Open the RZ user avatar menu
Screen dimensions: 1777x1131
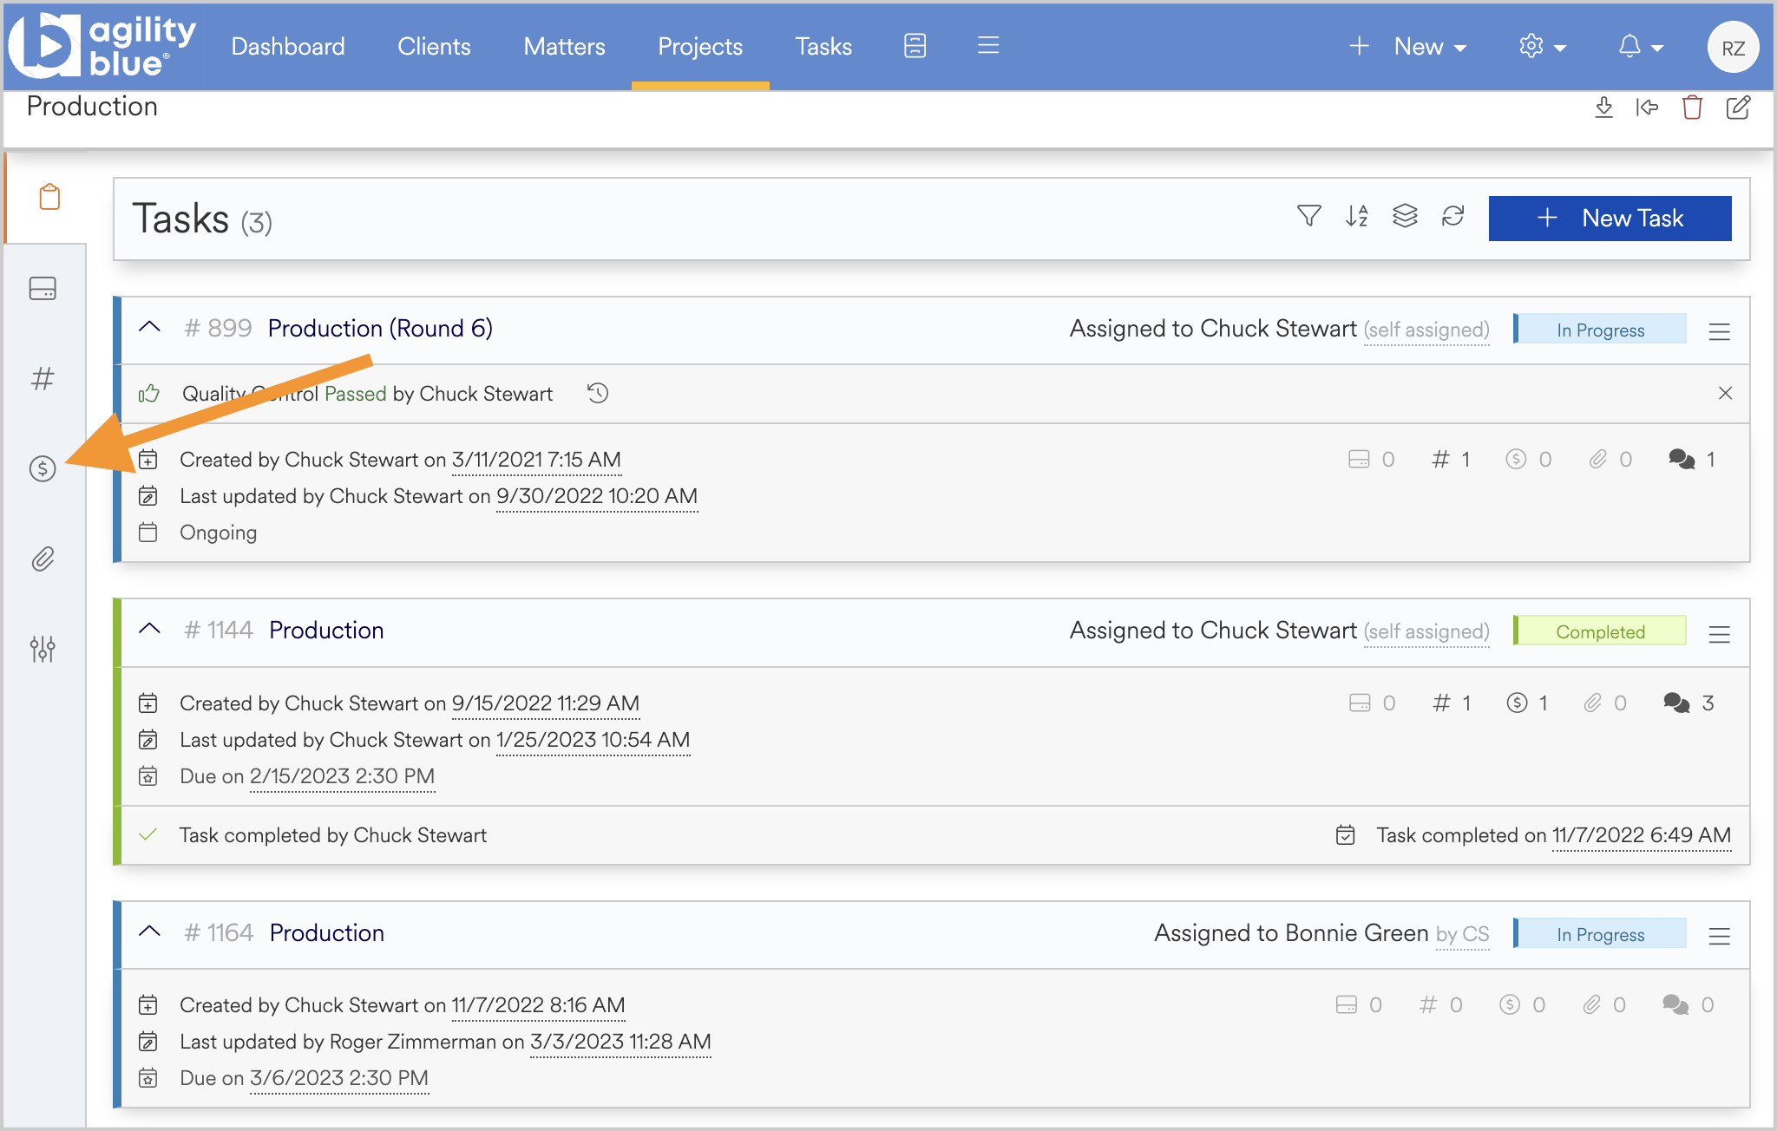[x=1733, y=48]
